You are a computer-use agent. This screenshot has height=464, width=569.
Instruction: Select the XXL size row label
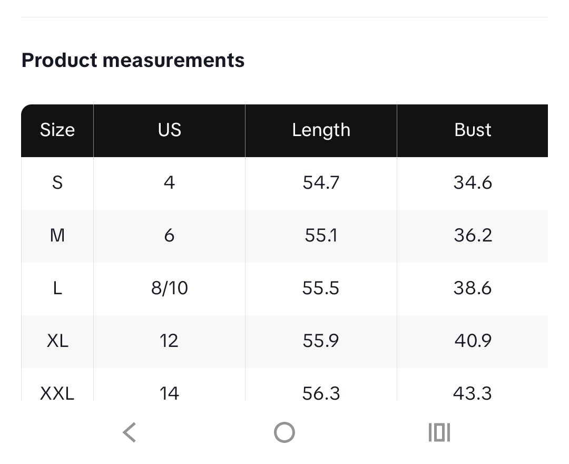coord(57,393)
